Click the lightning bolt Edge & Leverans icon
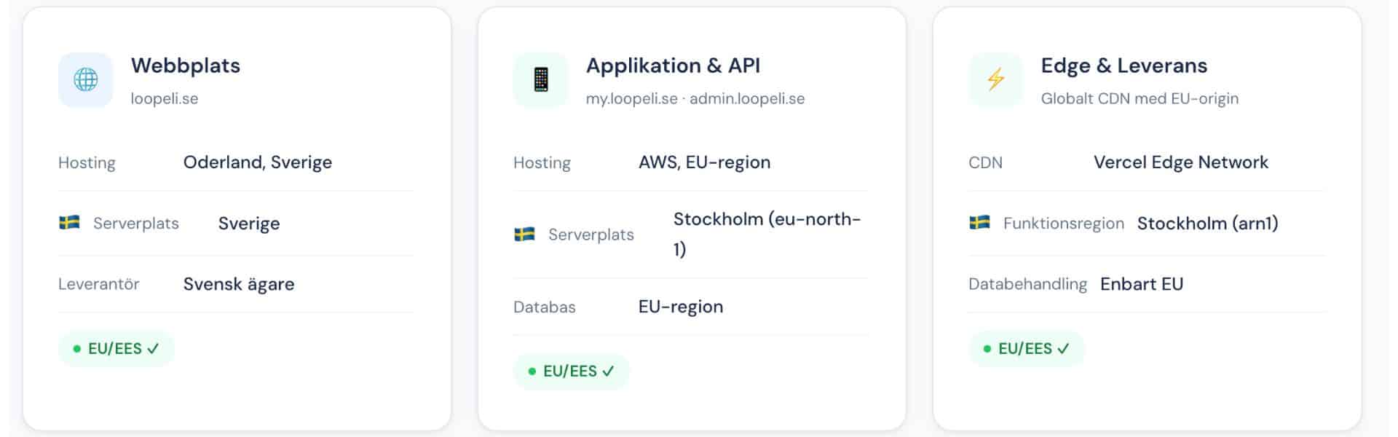 click(x=996, y=79)
